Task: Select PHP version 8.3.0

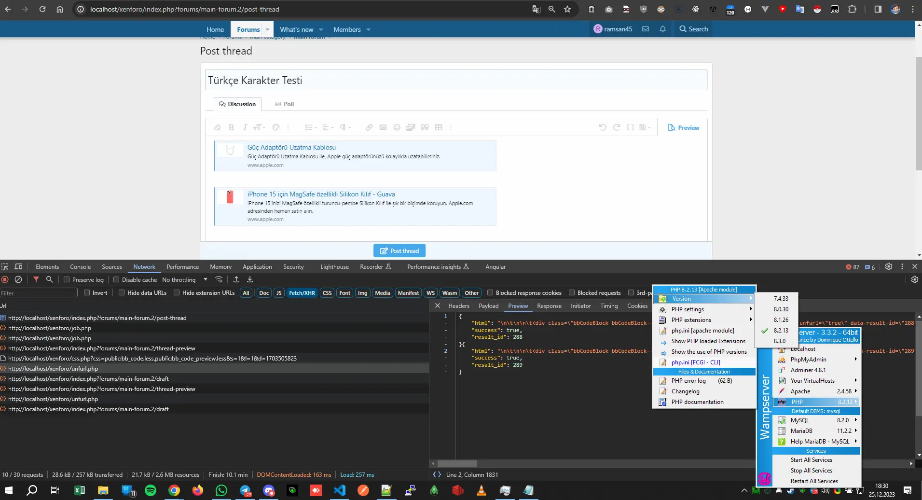Action: pos(780,341)
